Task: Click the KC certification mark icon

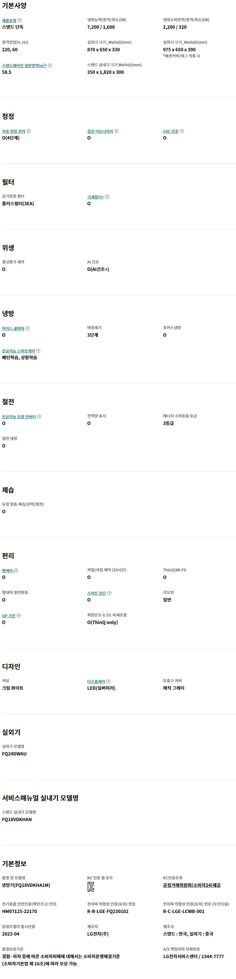Action: click(x=91, y=887)
